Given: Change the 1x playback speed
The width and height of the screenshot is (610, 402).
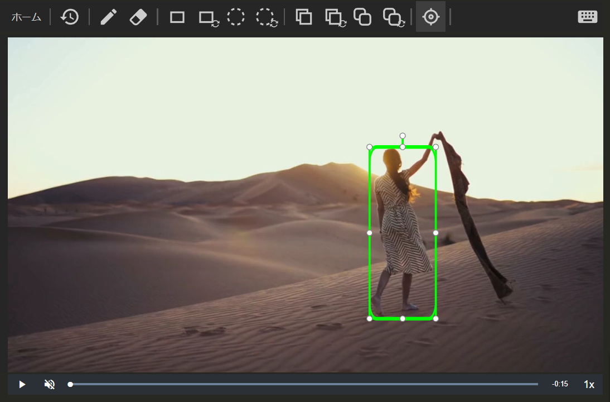Looking at the screenshot, I should (x=589, y=384).
